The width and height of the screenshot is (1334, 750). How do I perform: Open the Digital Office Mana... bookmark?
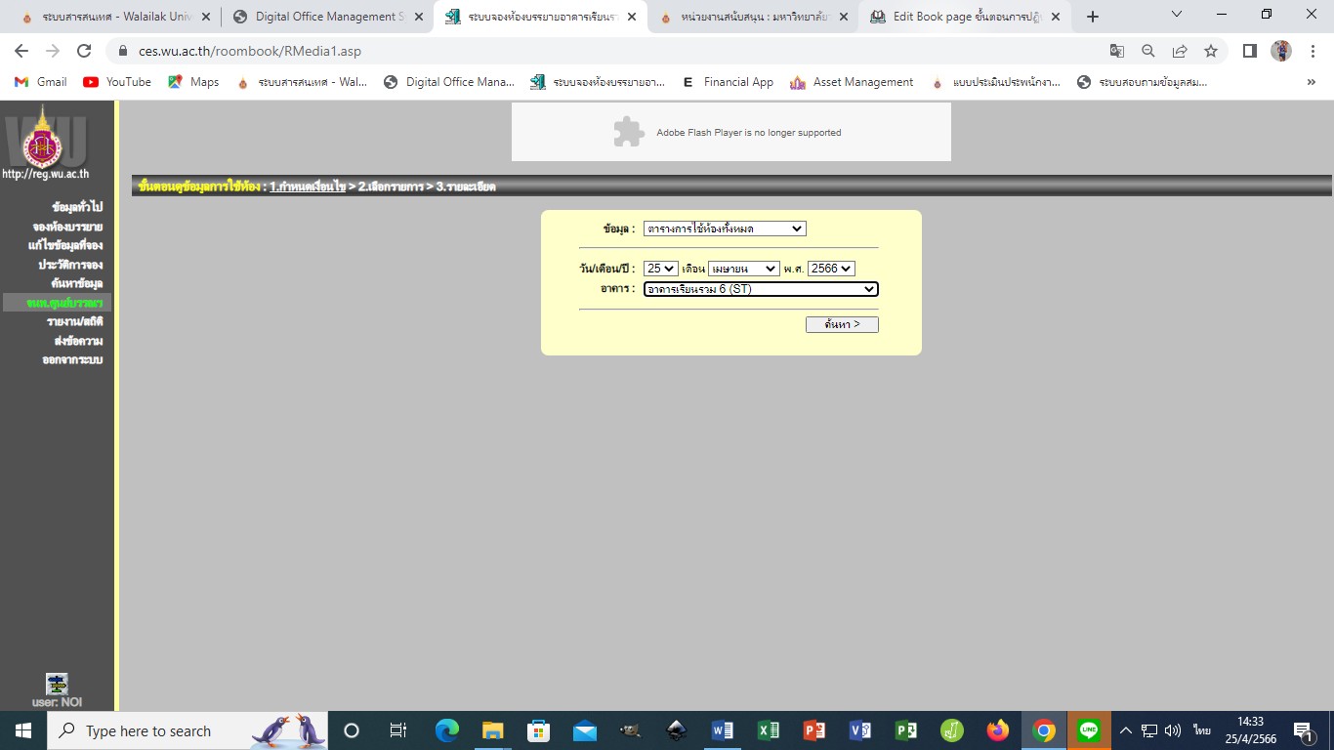[448, 82]
